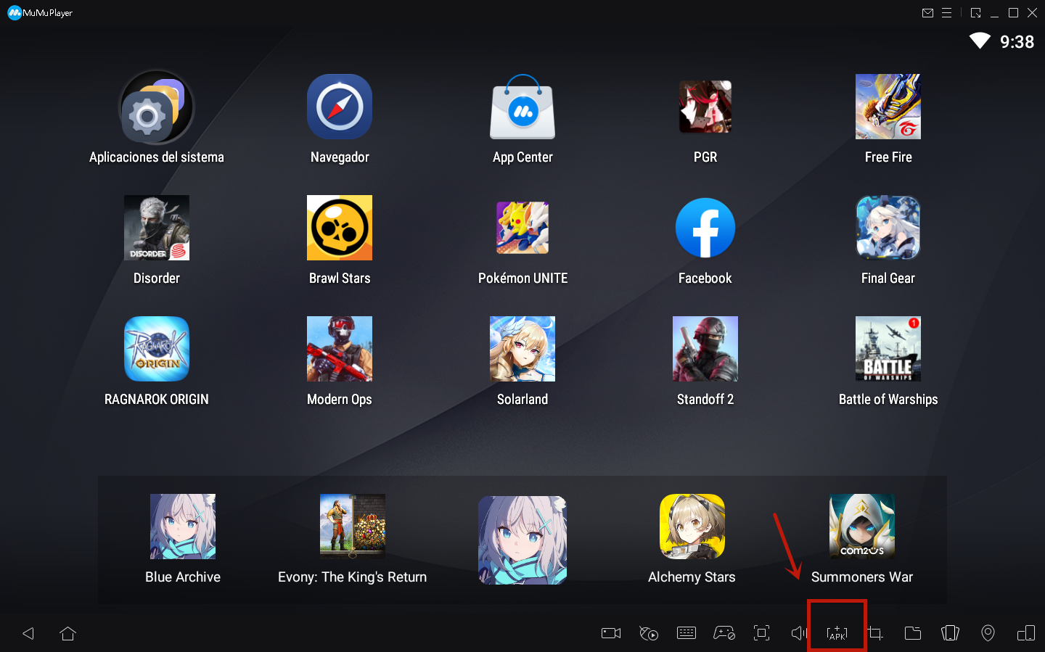1045x652 pixels.
Task: Open the operation recorder macro tool
Action: 649,633
